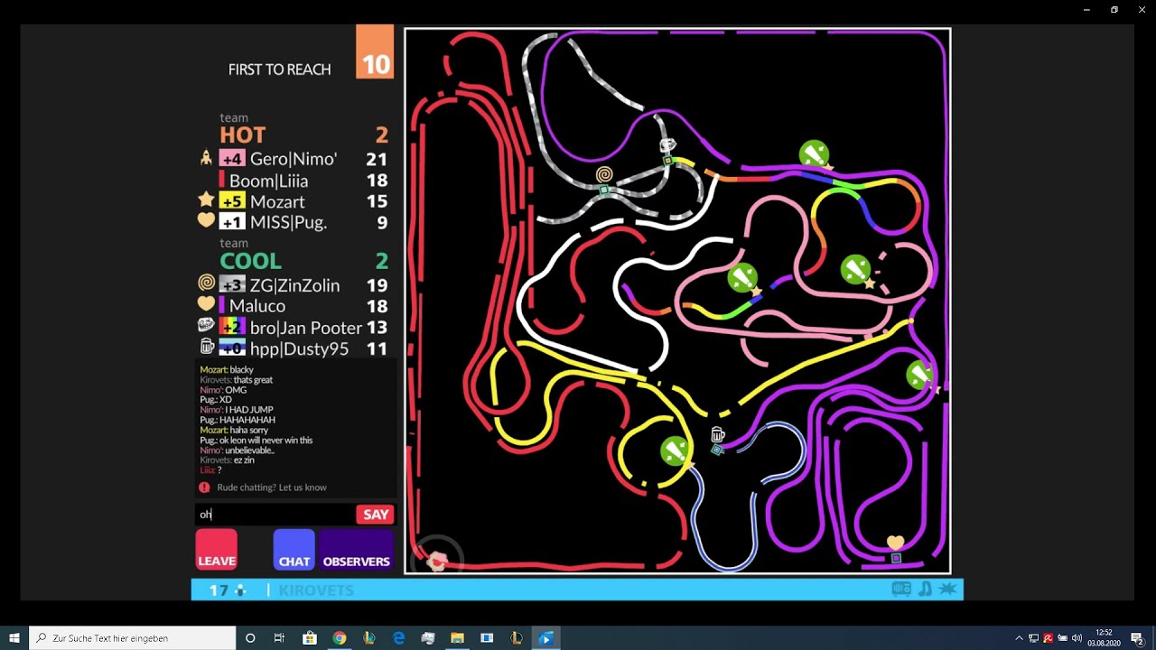Click the spiral avatar next to ZG|ZinZolin

point(206,283)
